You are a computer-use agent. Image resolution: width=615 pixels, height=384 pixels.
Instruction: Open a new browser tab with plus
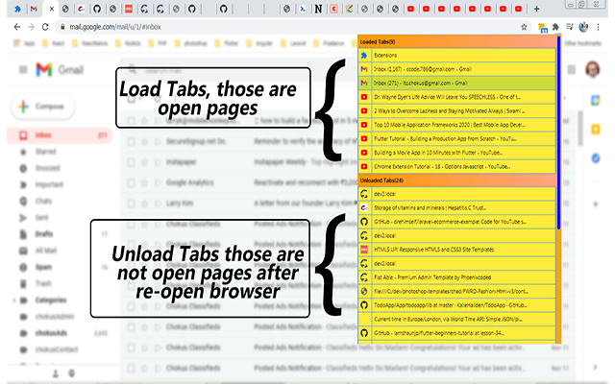click(x=536, y=9)
